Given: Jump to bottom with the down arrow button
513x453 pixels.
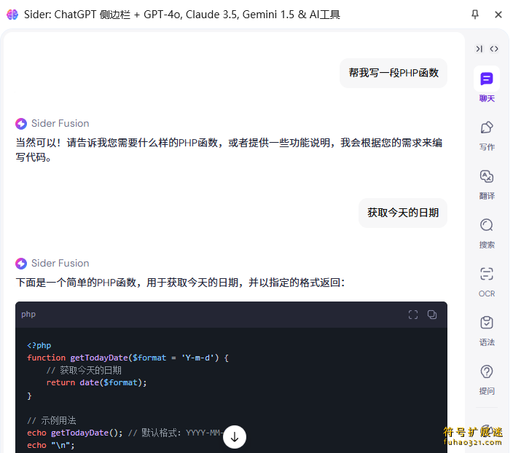Looking at the screenshot, I should click(x=235, y=437).
